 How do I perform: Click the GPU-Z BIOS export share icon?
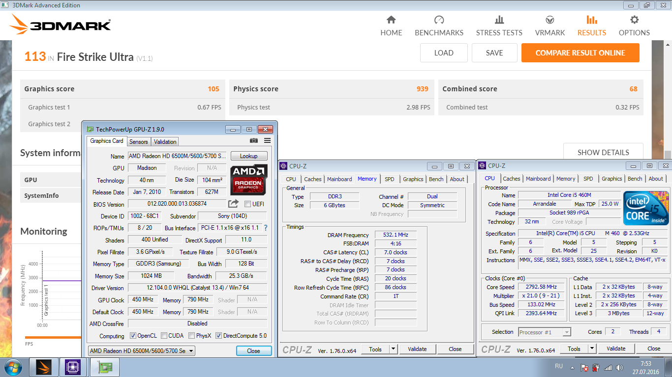(233, 203)
